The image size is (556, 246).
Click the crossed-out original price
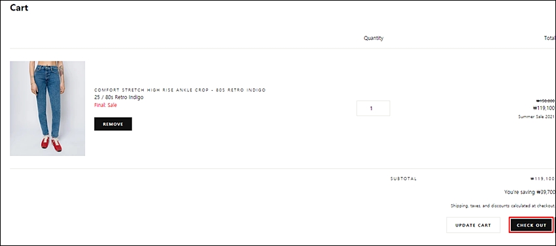546,101
